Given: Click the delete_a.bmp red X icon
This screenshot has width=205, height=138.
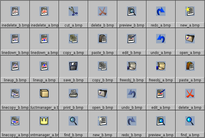Looking at the screenshot, I should coord(190,93).
